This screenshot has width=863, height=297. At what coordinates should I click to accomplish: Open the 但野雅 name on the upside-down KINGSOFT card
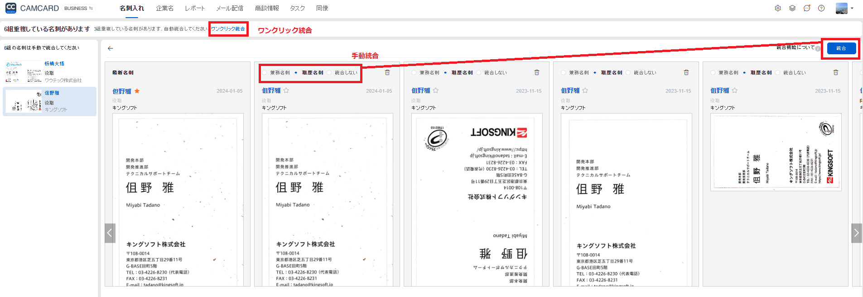[x=421, y=91]
